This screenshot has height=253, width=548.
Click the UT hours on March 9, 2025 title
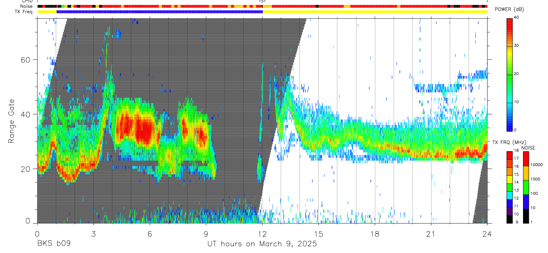point(262,244)
